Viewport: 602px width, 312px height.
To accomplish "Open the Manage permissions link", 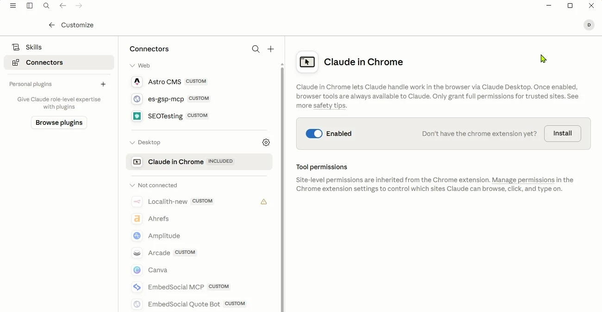I will 523,180.
